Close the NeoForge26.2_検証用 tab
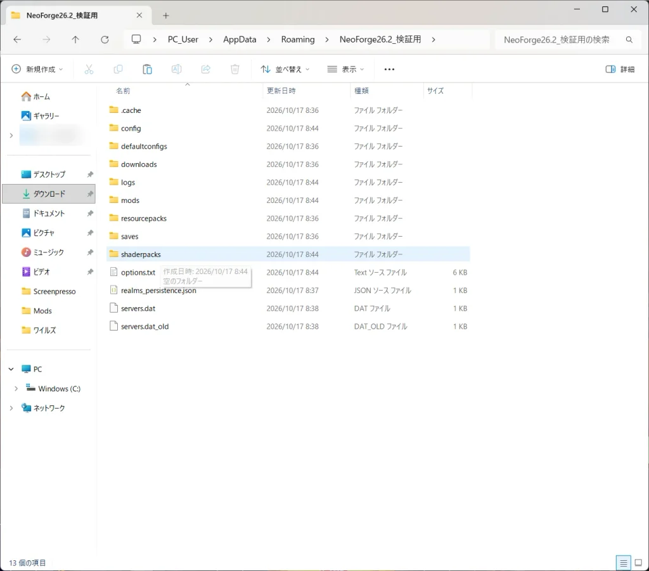 coord(139,15)
